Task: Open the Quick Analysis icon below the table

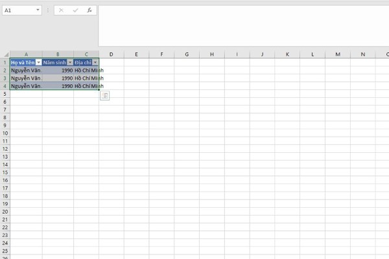Action: click(x=105, y=96)
